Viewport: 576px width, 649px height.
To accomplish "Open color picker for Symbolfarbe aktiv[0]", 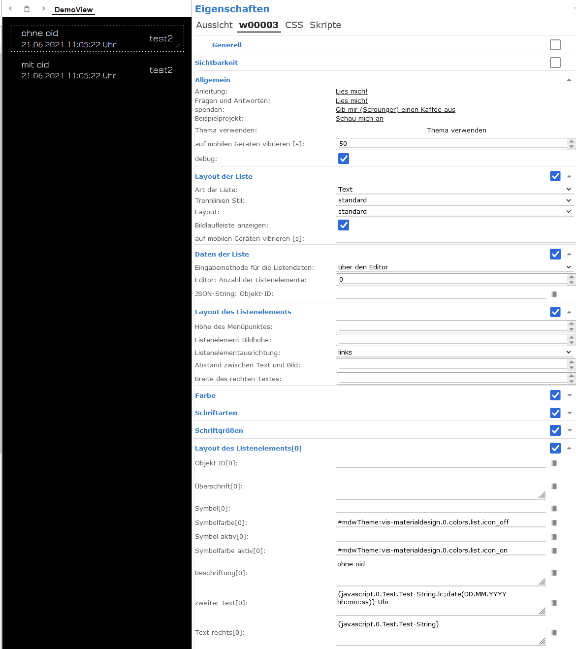I will pos(554,551).
